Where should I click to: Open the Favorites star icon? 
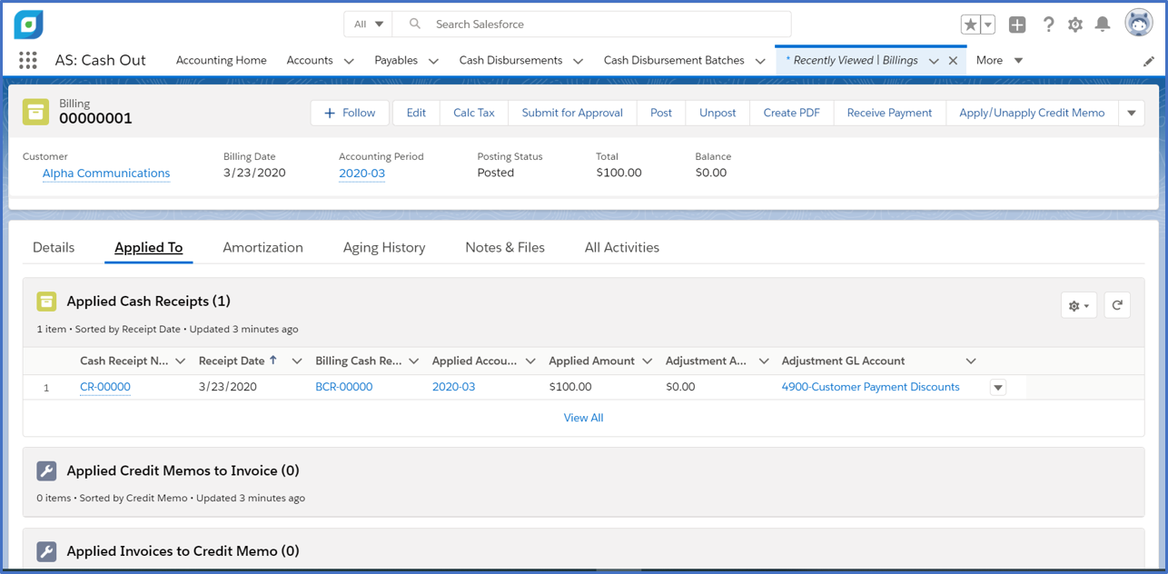[971, 25]
